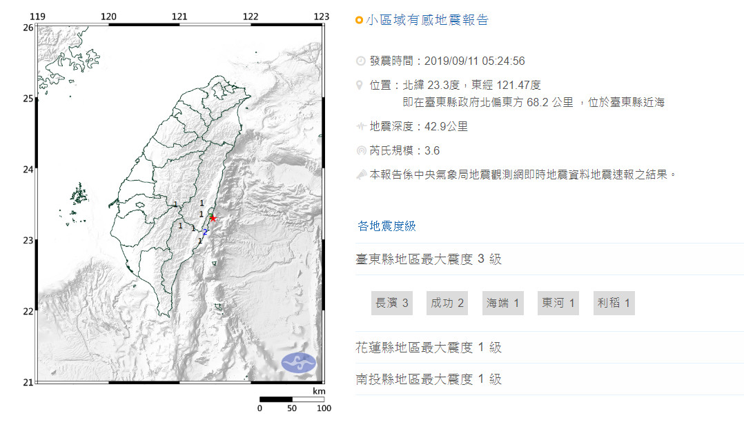Click the location pin icon next to 位置
Viewport: 744px width, 438px height.
(x=359, y=85)
